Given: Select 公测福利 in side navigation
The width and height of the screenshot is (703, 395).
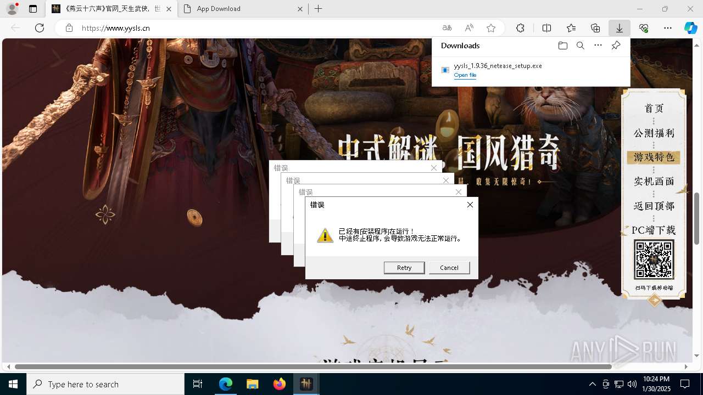Looking at the screenshot, I should click(654, 133).
